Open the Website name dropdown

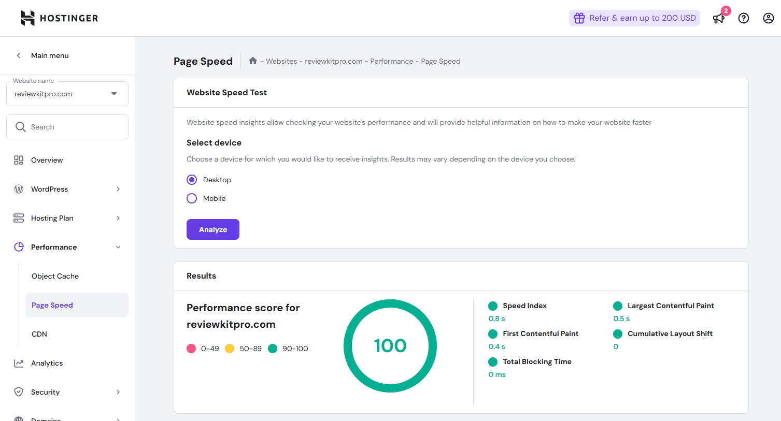click(x=67, y=94)
